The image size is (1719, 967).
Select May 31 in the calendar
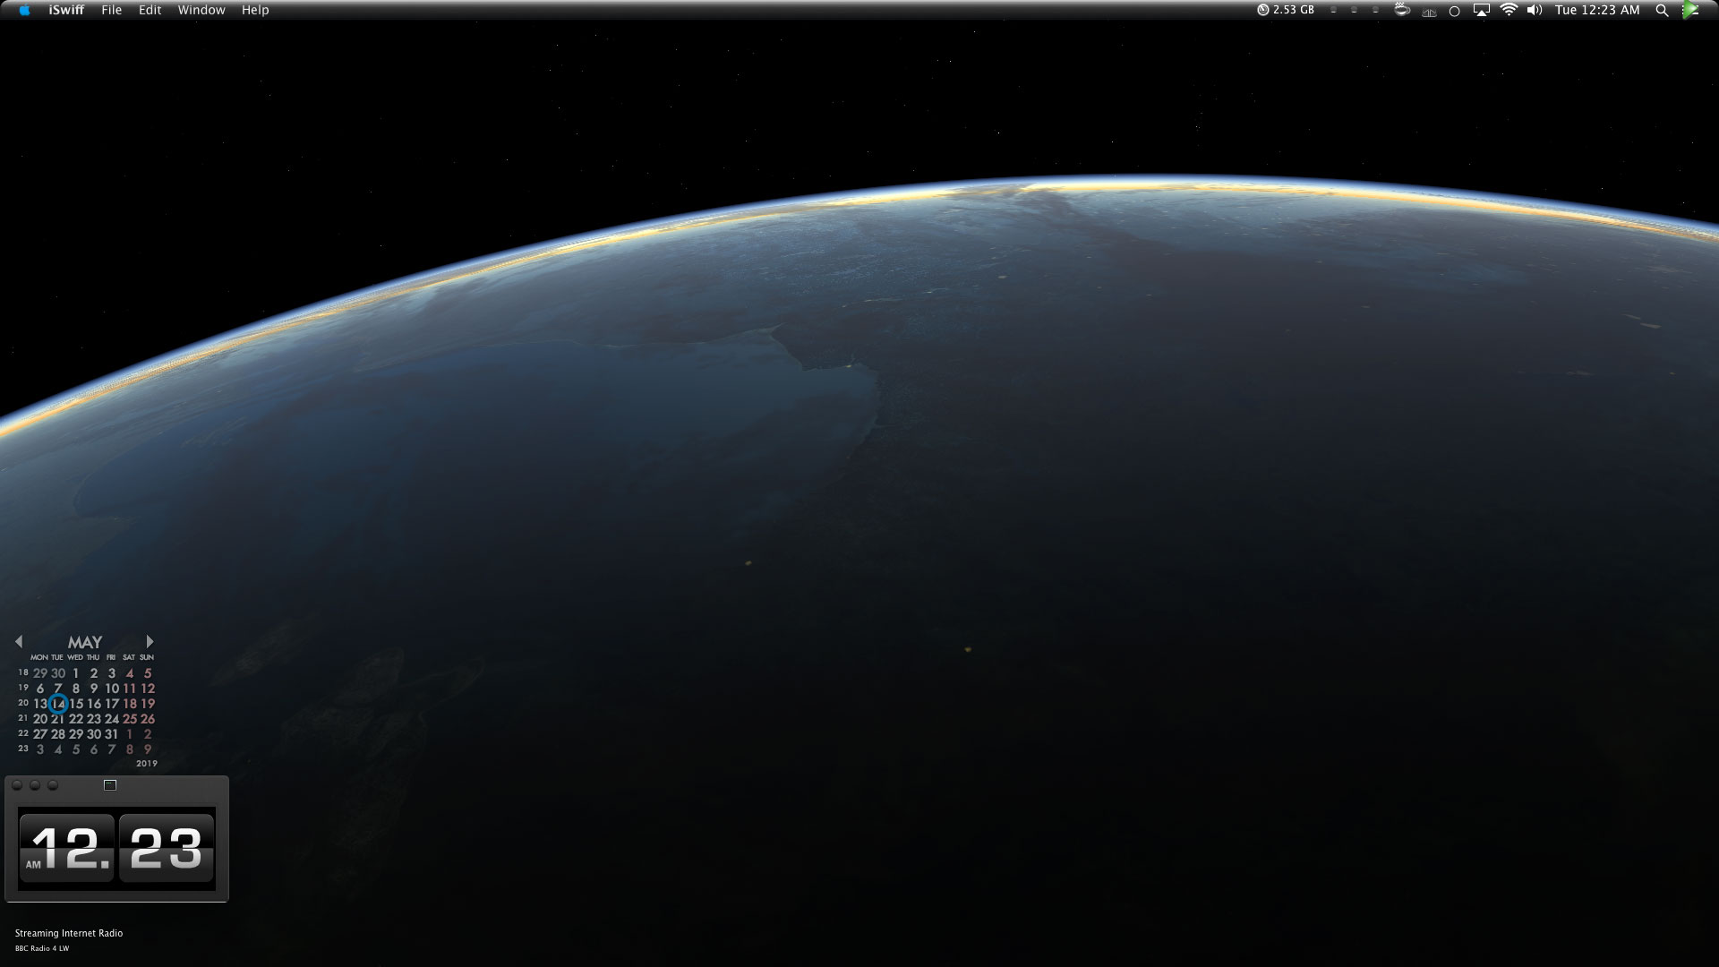[112, 734]
